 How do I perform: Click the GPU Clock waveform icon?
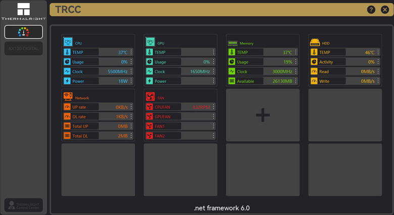(x=150, y=71)
